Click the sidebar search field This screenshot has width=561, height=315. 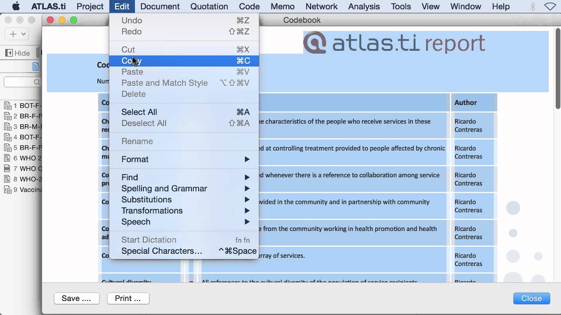point(22,82)
